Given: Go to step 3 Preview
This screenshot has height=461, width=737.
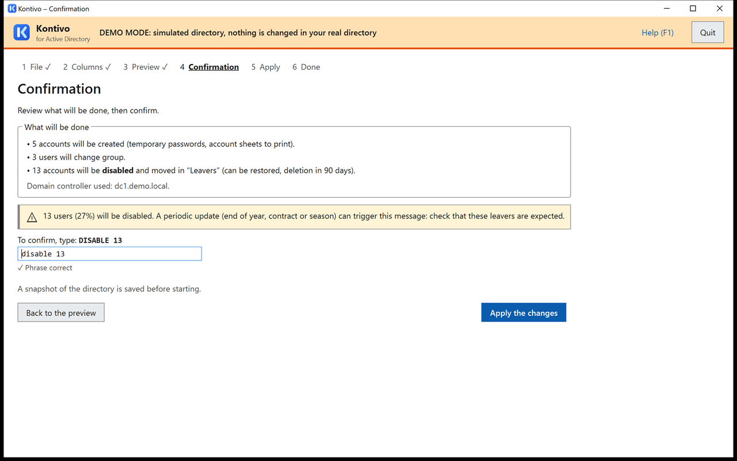Looking at the screenshot, I should click(145, 67).
